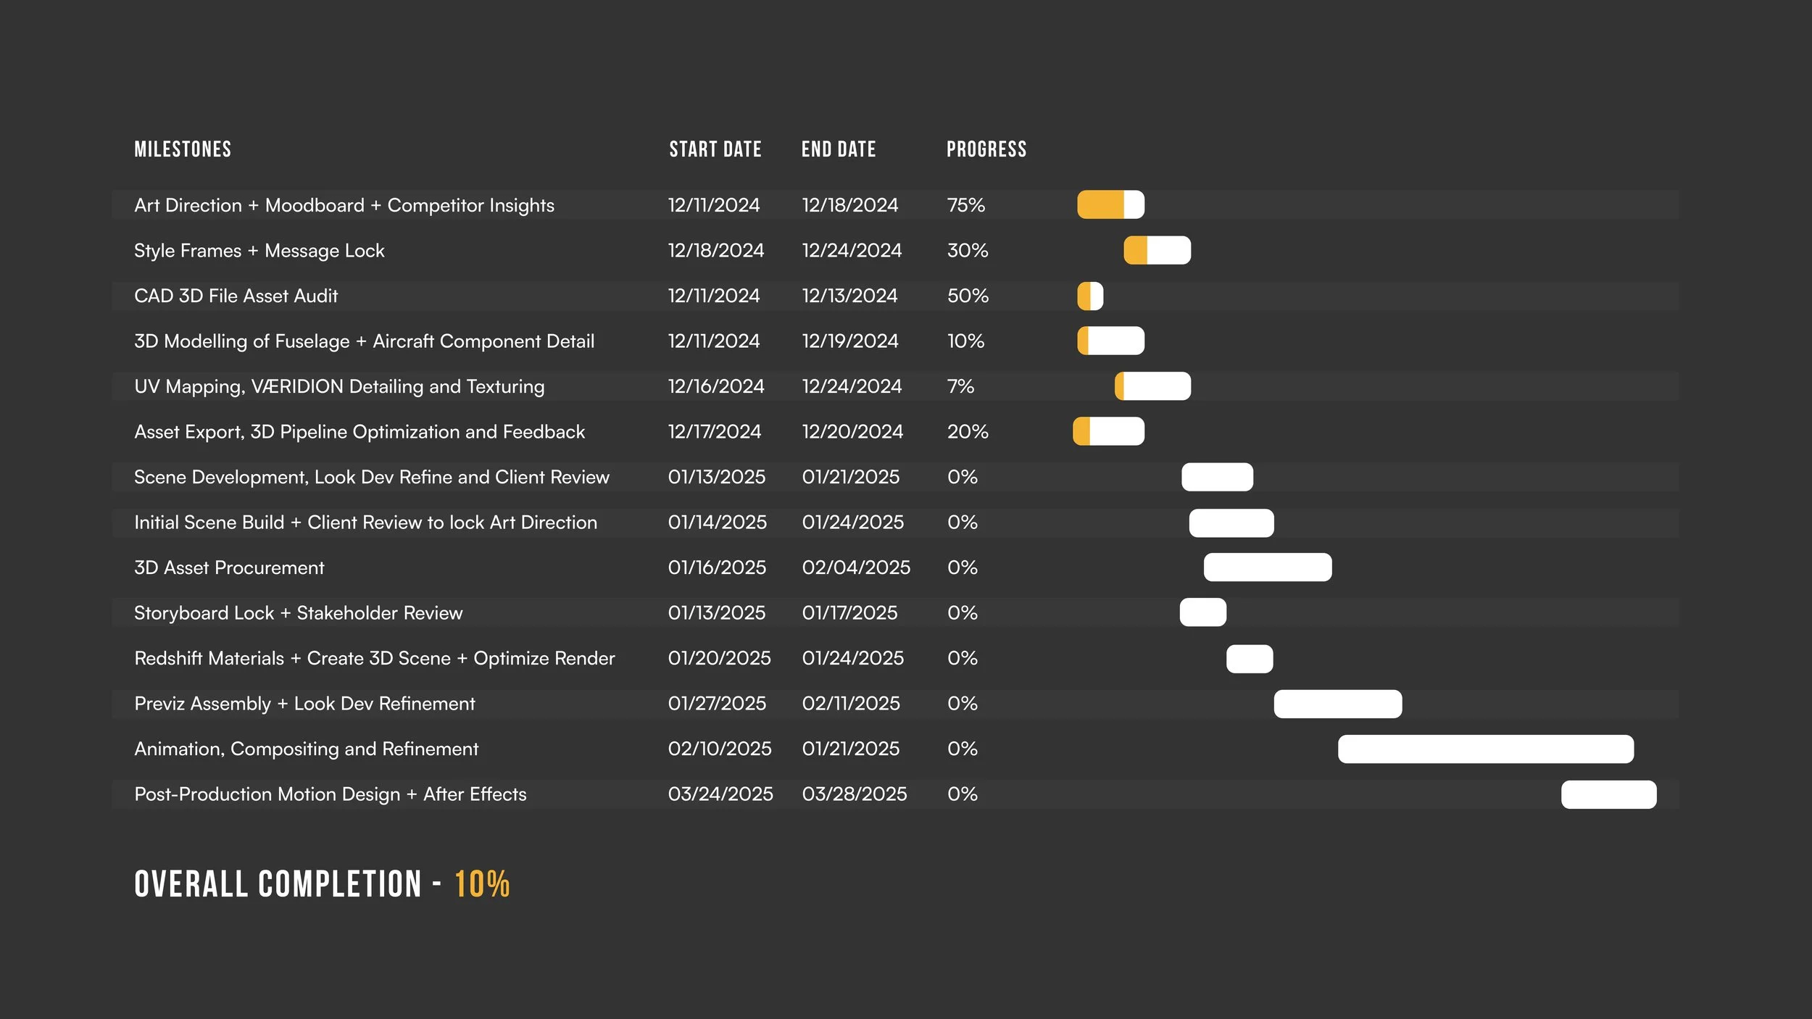
Task: Click the Style Frames + Message Lock bar
Action: pyautogui.click(x=1157, y=251)
